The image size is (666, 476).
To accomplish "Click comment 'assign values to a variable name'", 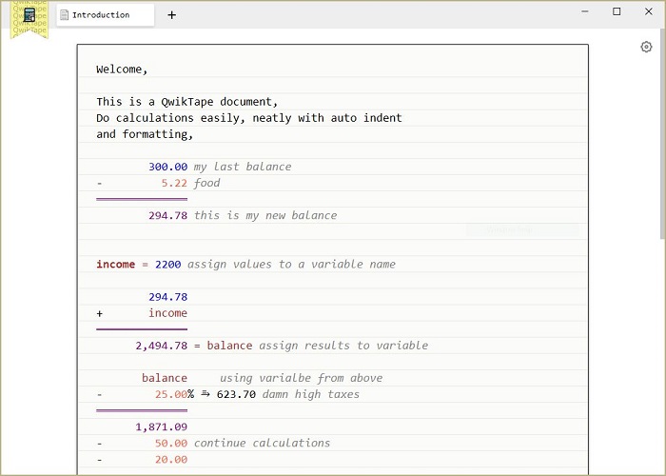I will 291,265.
